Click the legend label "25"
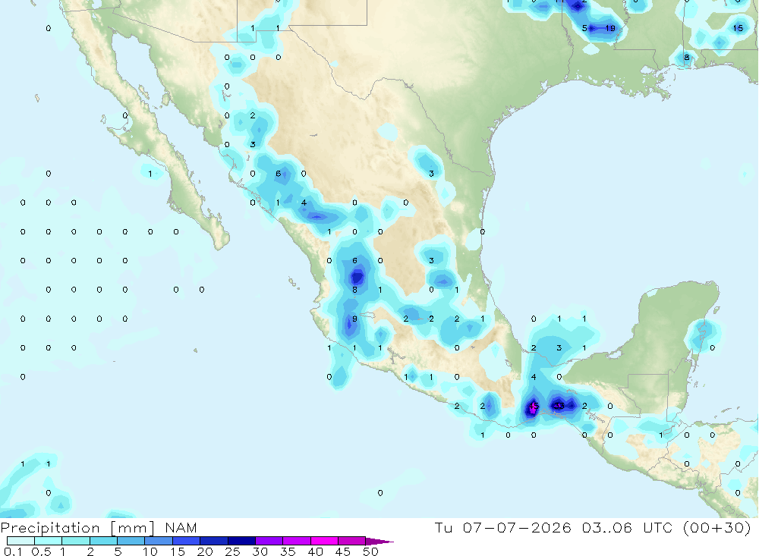759x556 pixels. coord(233,551)
